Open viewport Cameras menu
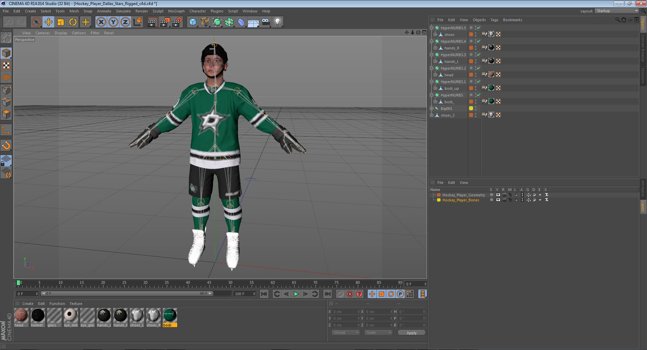 [42, 33]
